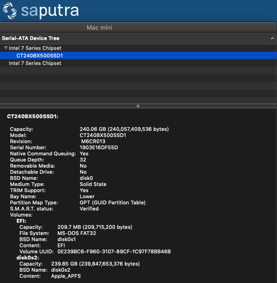
Task: Click the Volume UUID 0E239BC6 value
Action: pyautogui.click(x=114, y=251)
